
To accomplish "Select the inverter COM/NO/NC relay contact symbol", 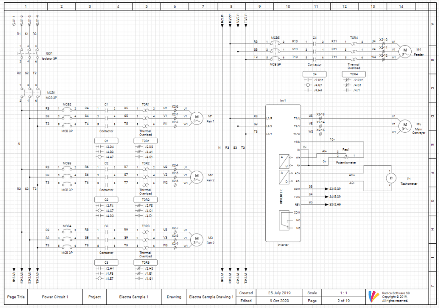I will point(284,220).
